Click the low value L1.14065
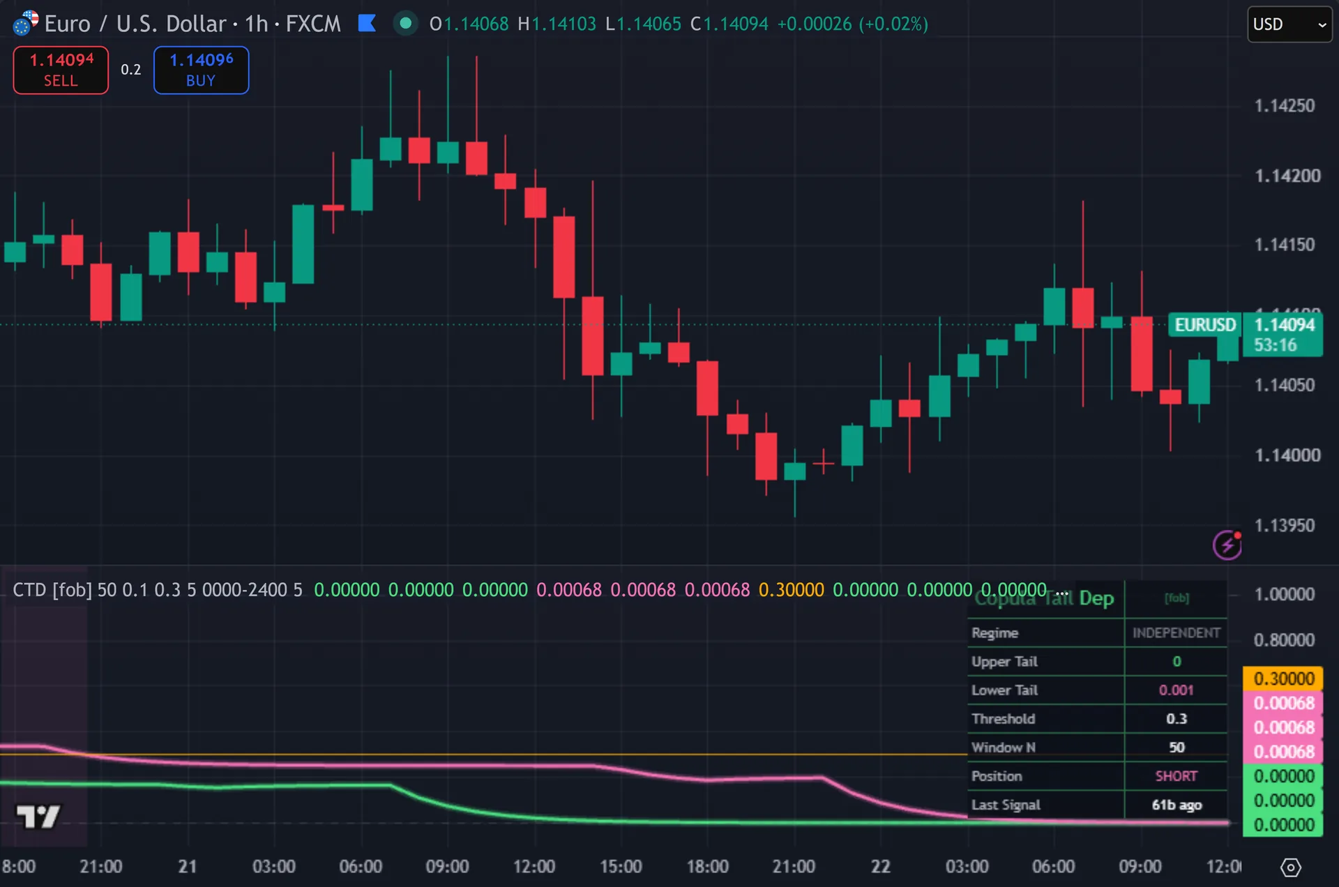The height and width of the screenshot is (887, 1339). point(644,24)
